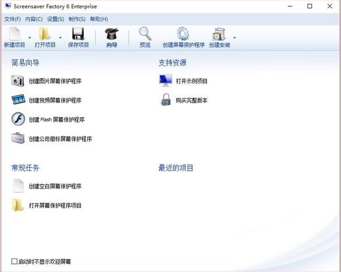This screenshot has width=341, height=272.
Task: Click the 创建屏幕保护程序 gear icon
Action: [183, 34]
